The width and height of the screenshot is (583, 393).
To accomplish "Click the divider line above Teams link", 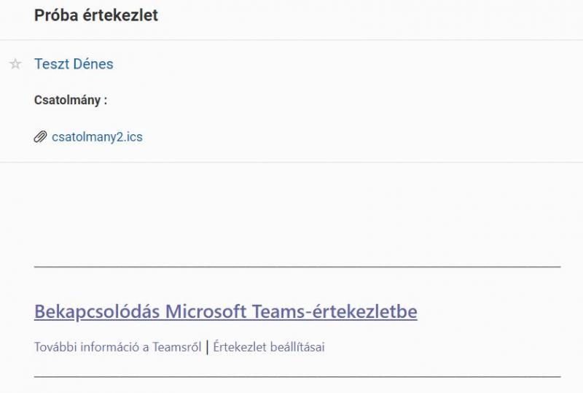I will (x=297, y=267).
